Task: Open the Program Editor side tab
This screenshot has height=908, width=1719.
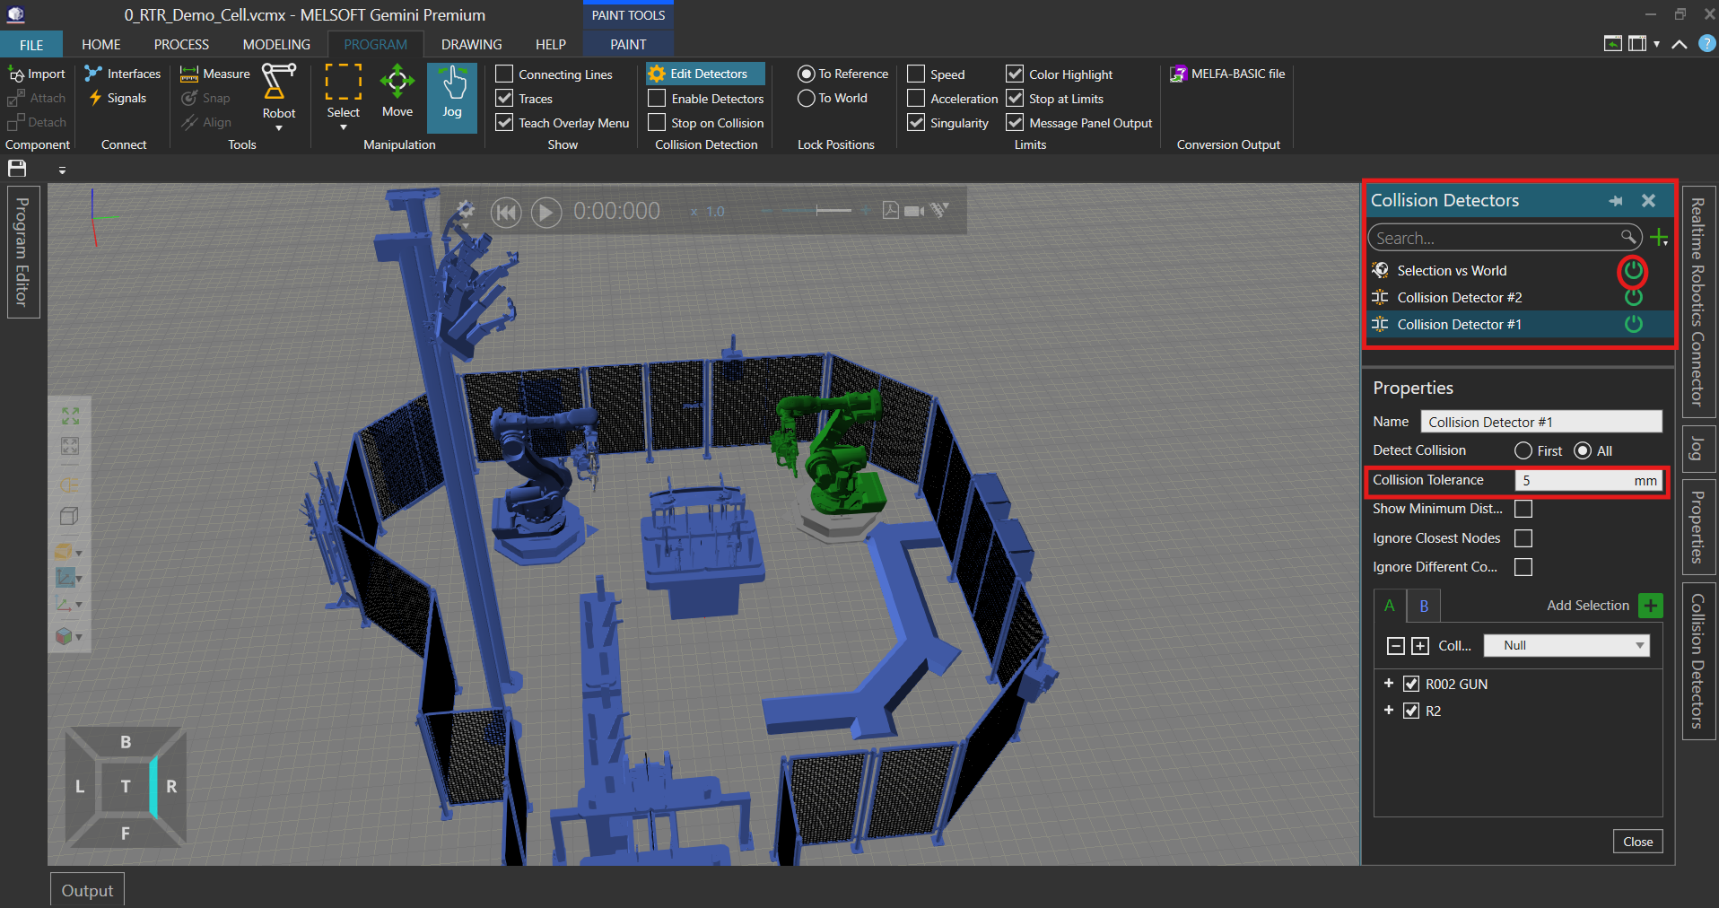Action: tap(22, 252)
